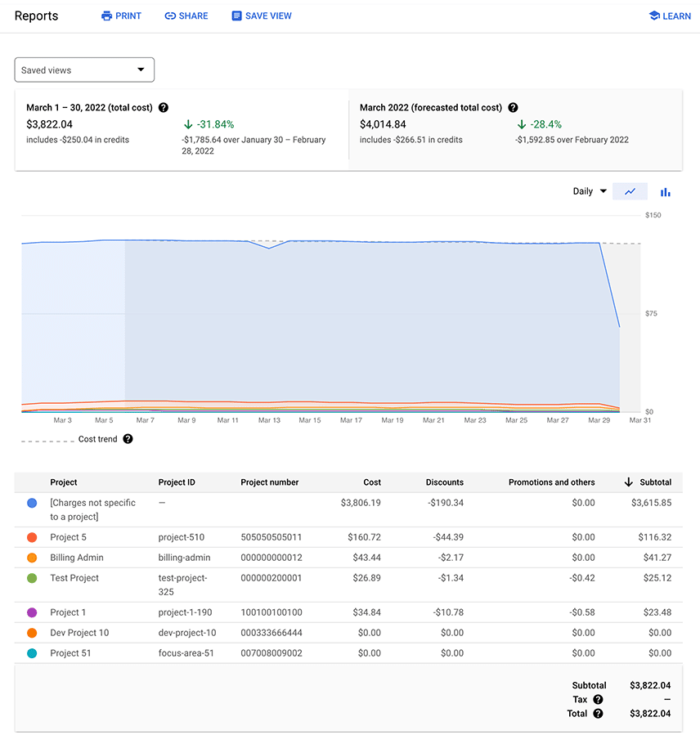Sort by the Discounts column header

click(x=445, y=482)
